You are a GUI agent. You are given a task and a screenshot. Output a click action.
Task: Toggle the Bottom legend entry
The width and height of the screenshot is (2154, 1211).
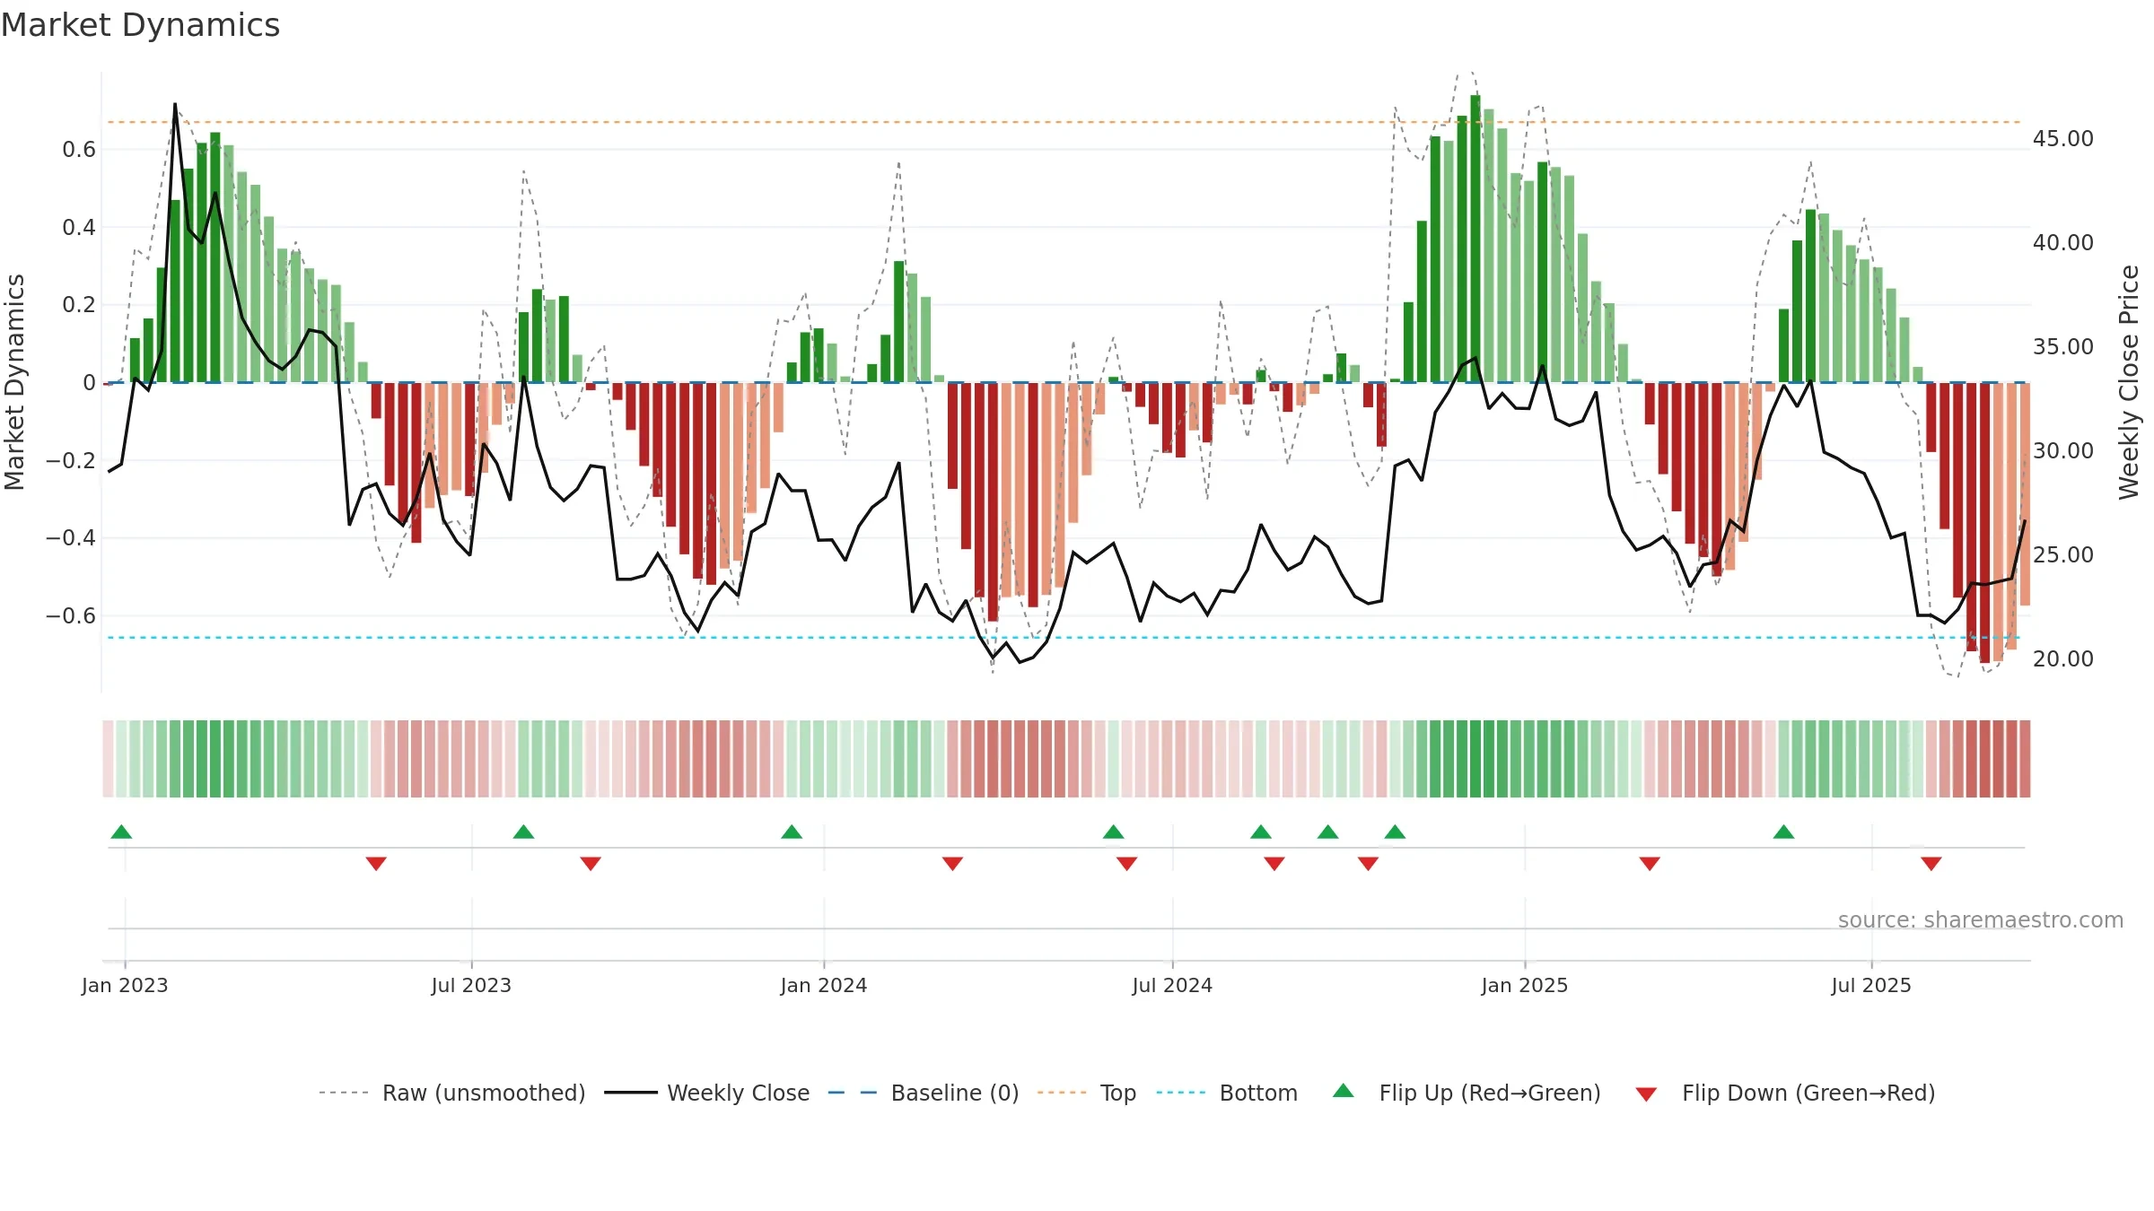click(1227, 1093)
